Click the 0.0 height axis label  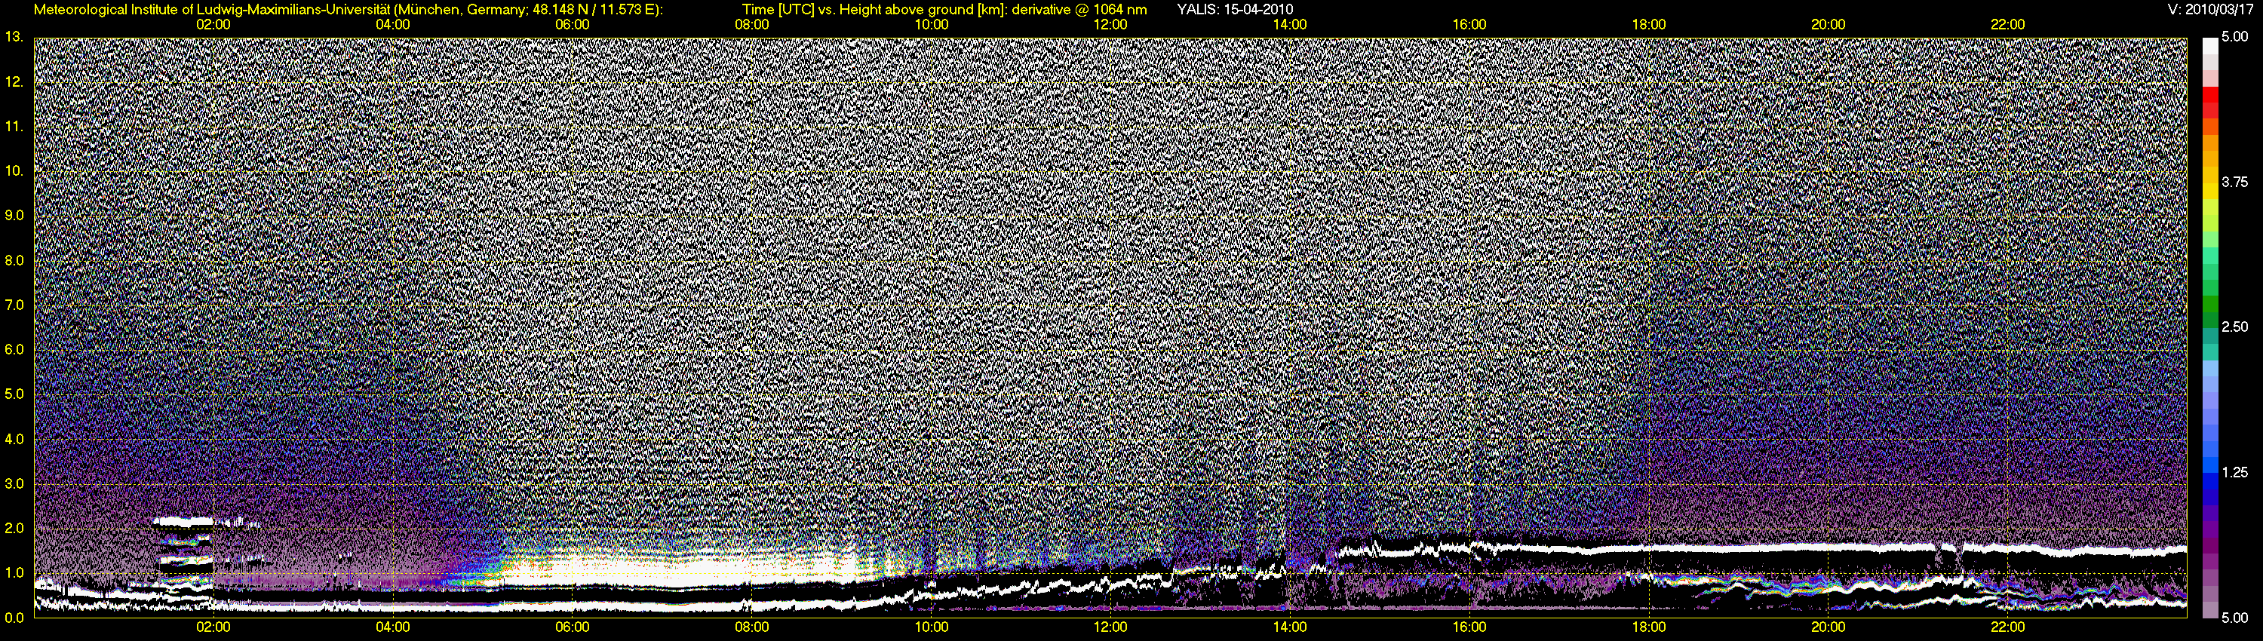(x=14, y=618)
